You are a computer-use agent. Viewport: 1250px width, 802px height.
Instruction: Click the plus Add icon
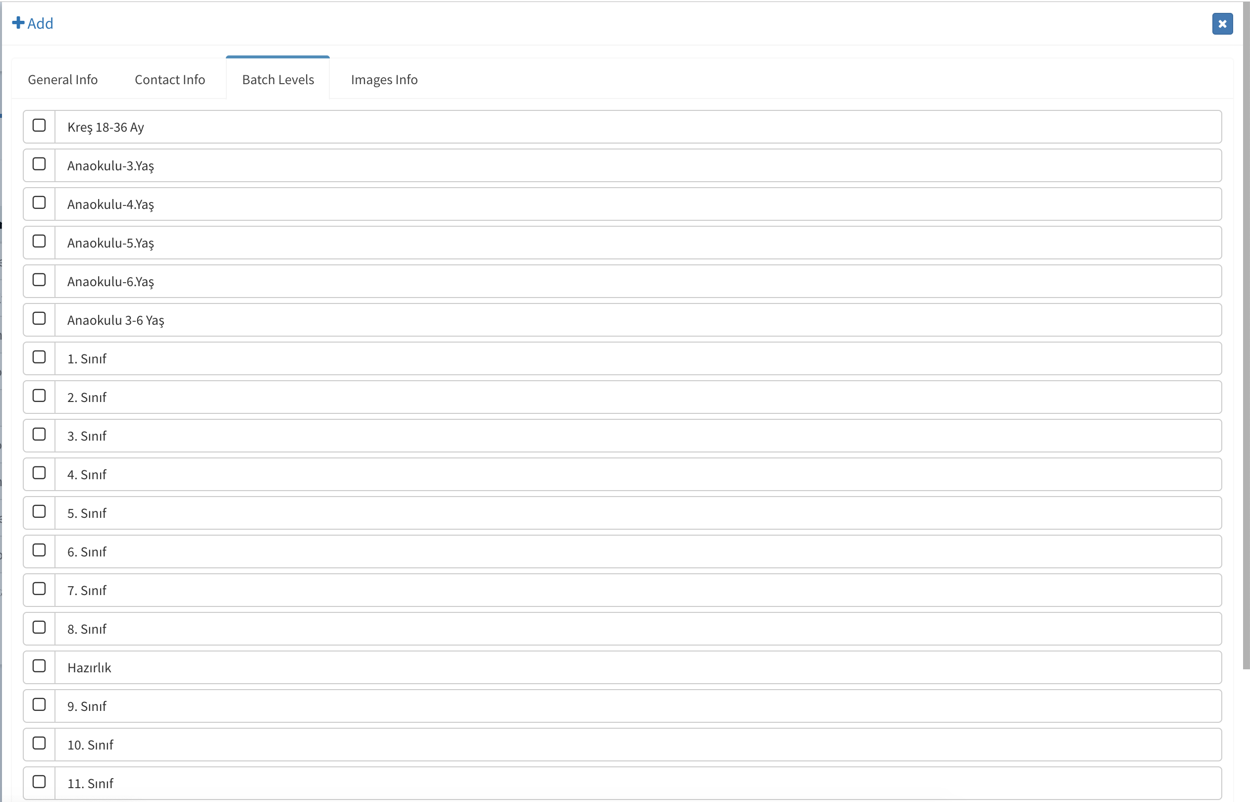18,23
